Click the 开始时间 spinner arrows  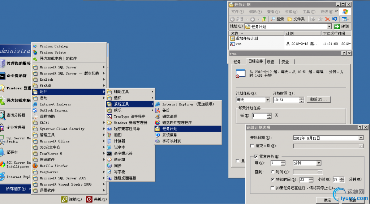[x=301, y=100]
